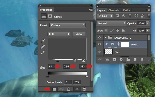
Task: Lock layer position with move icon
Action: pyautogui.click(x=117, y=30)
